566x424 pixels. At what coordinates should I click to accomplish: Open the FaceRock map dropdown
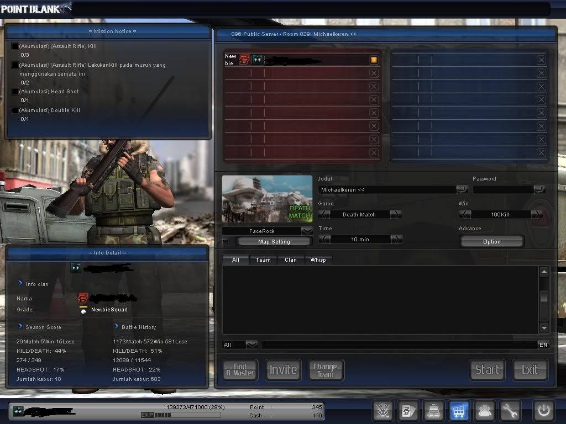(x=307, y=231)
